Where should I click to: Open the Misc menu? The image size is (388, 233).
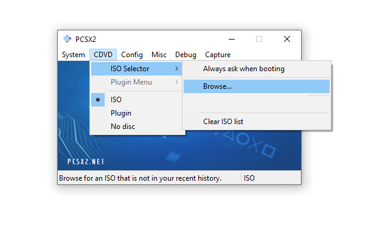click(x=159, y=55)
